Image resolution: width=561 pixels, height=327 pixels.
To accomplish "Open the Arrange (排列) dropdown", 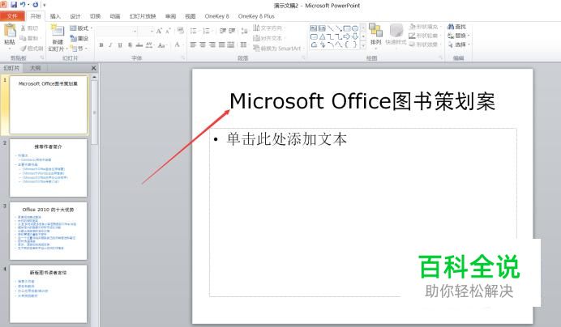I will pos(375,35).
